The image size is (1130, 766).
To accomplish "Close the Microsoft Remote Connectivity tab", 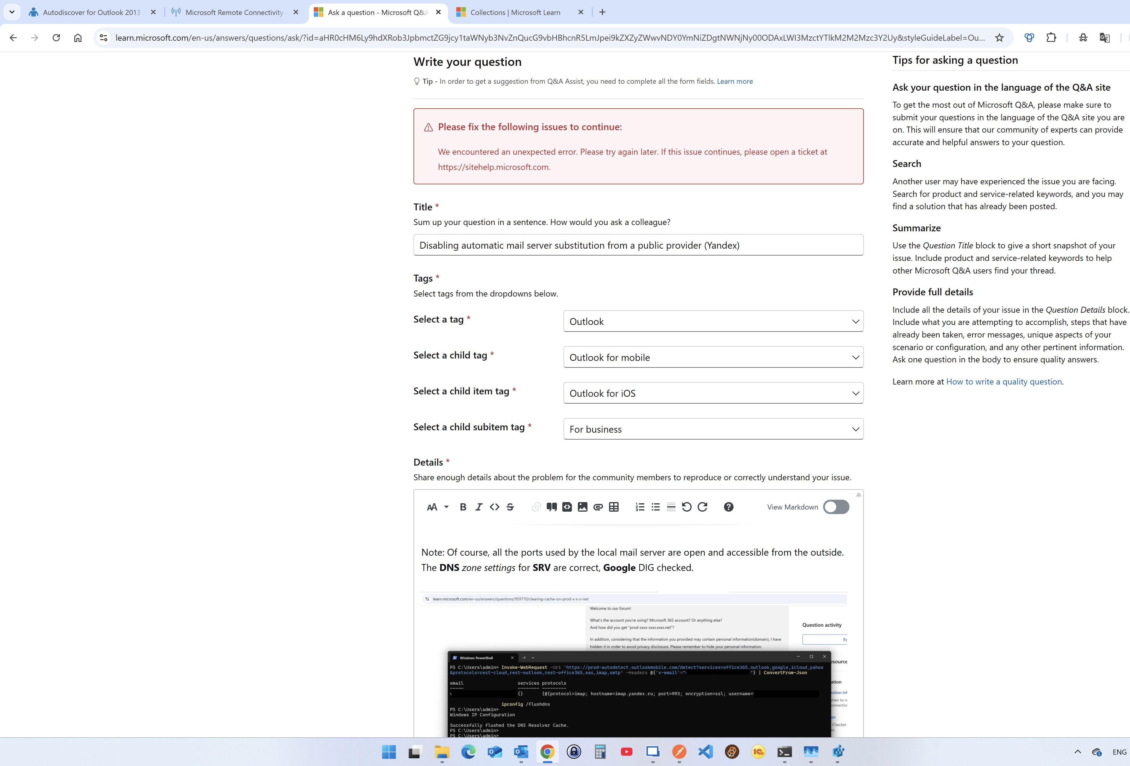I will click(296, 12).
